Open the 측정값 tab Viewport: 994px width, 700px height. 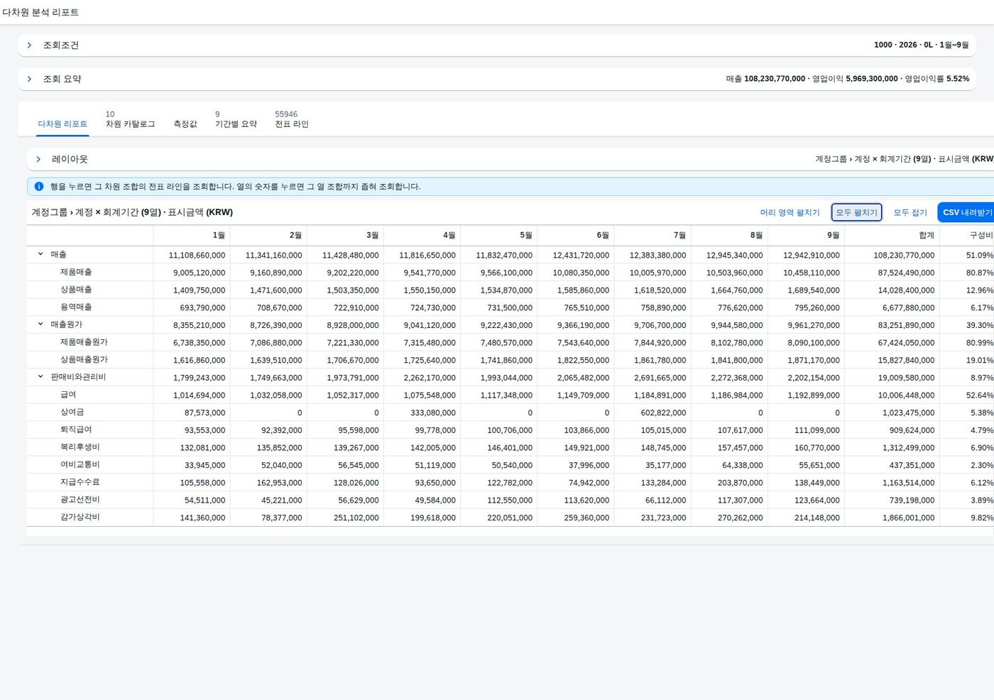[185, 124]
